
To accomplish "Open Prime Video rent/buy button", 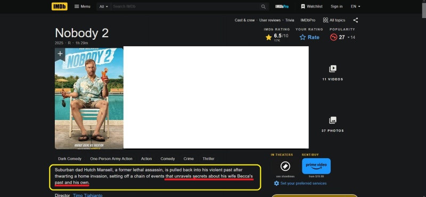I will pos(316,166).
